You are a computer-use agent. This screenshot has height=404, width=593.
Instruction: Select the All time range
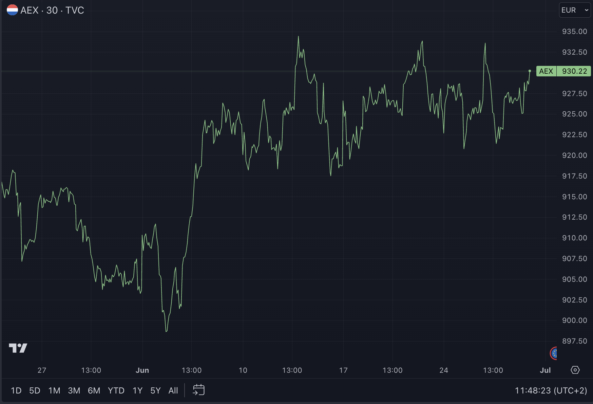(x=173, y=390)
